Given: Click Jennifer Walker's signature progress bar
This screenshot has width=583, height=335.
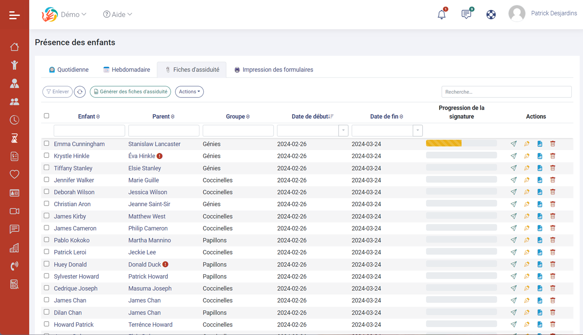Looking at the screenshot, I should point(461,180).
